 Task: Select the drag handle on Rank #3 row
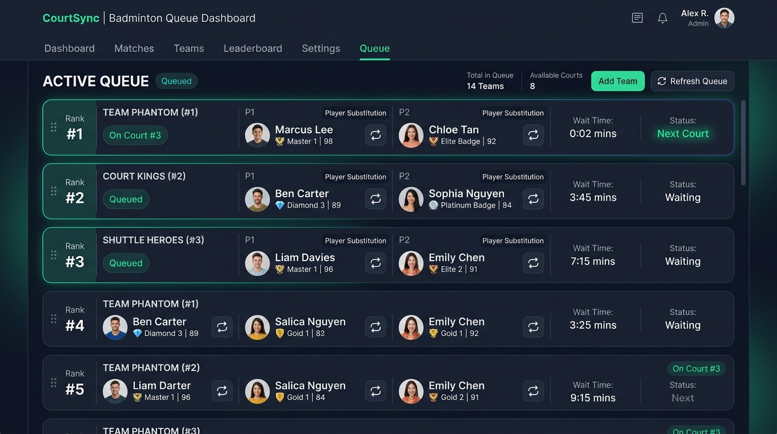coord(54,255)
